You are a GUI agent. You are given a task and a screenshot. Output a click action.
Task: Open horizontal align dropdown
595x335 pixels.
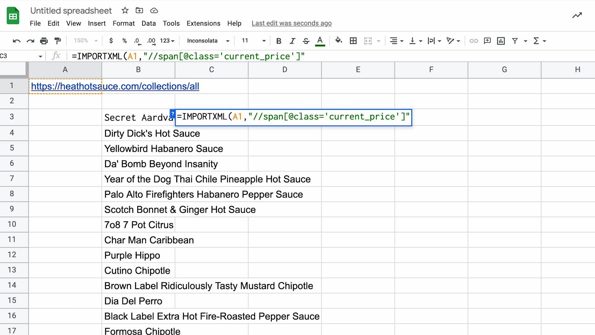tap(396, 41)
